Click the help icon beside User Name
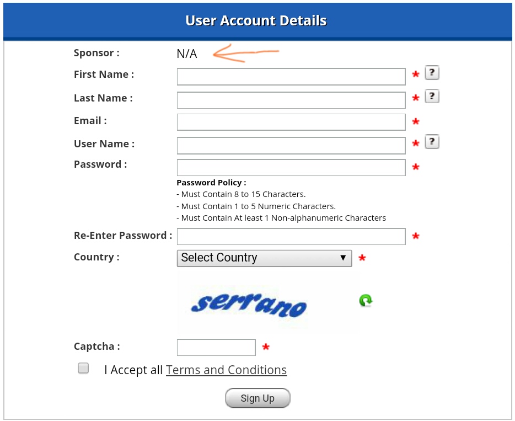Screen dimensions: 515x421 point(432,142)
